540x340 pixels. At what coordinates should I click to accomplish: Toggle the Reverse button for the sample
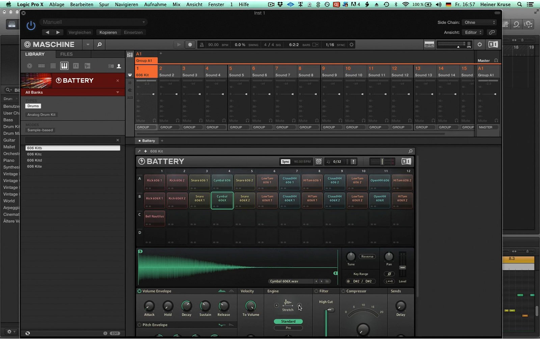coord(367,257)
